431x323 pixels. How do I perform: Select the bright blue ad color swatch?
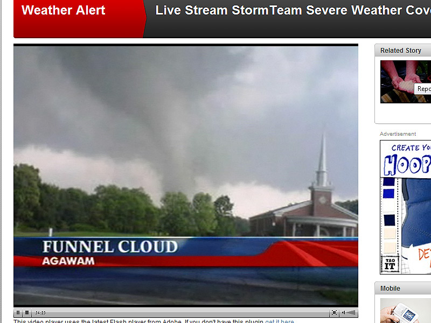point(388,193)
